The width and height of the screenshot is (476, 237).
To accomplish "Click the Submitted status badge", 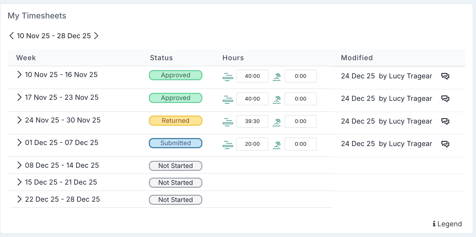I will (175, 143).
